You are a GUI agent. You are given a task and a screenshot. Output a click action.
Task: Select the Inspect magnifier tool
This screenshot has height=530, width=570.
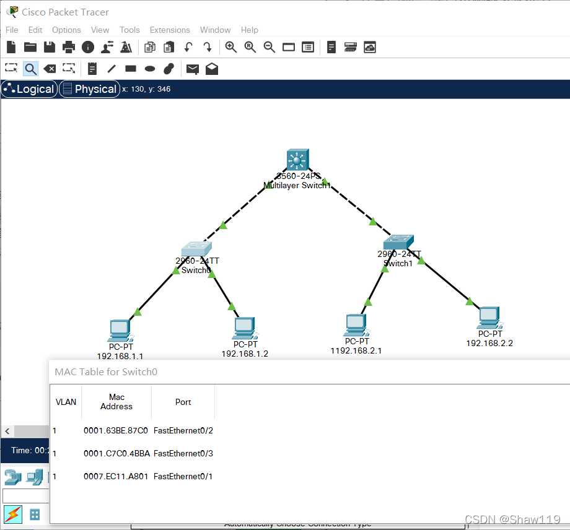pyautogui.click(x=30, y=69)
